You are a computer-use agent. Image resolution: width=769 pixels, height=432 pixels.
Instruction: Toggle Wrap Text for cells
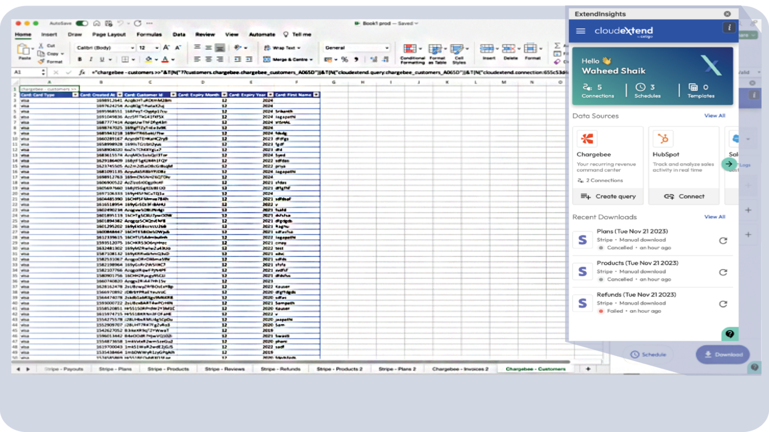(283, 48)
